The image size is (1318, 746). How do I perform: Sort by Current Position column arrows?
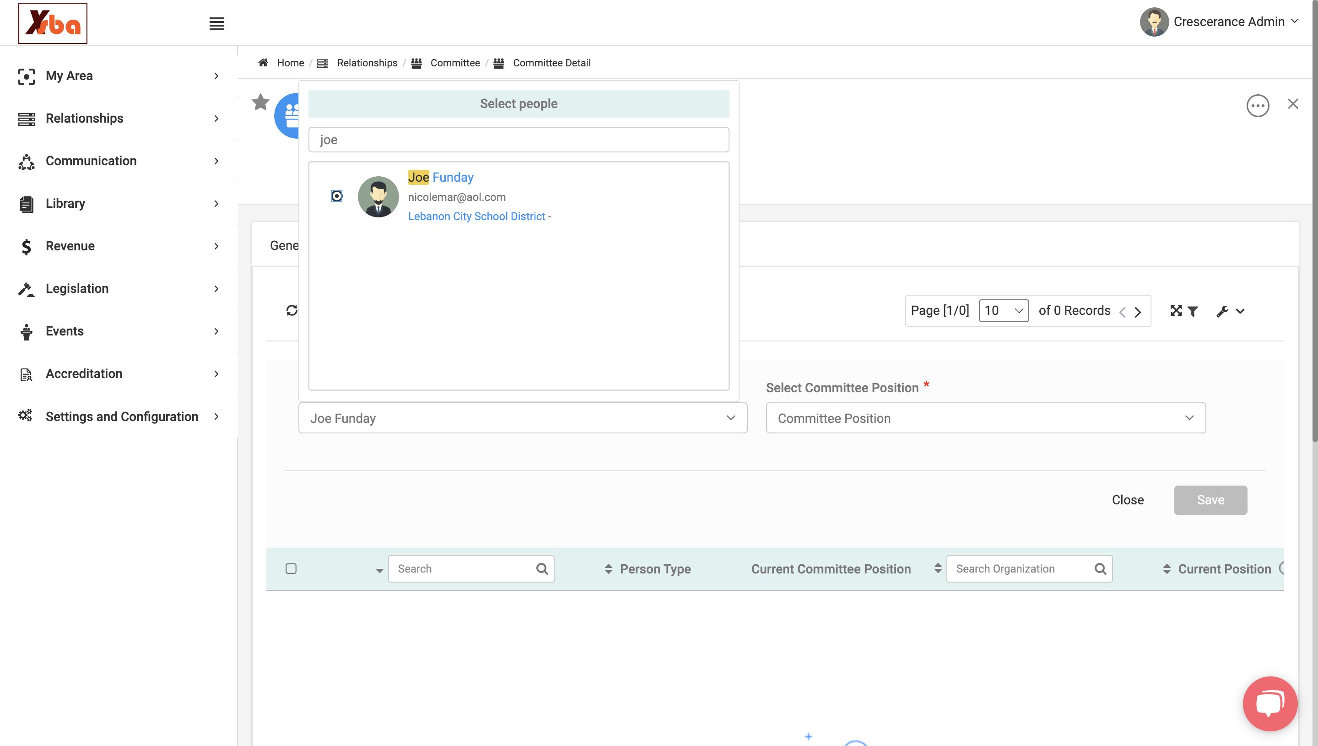tap(1167, 569)
